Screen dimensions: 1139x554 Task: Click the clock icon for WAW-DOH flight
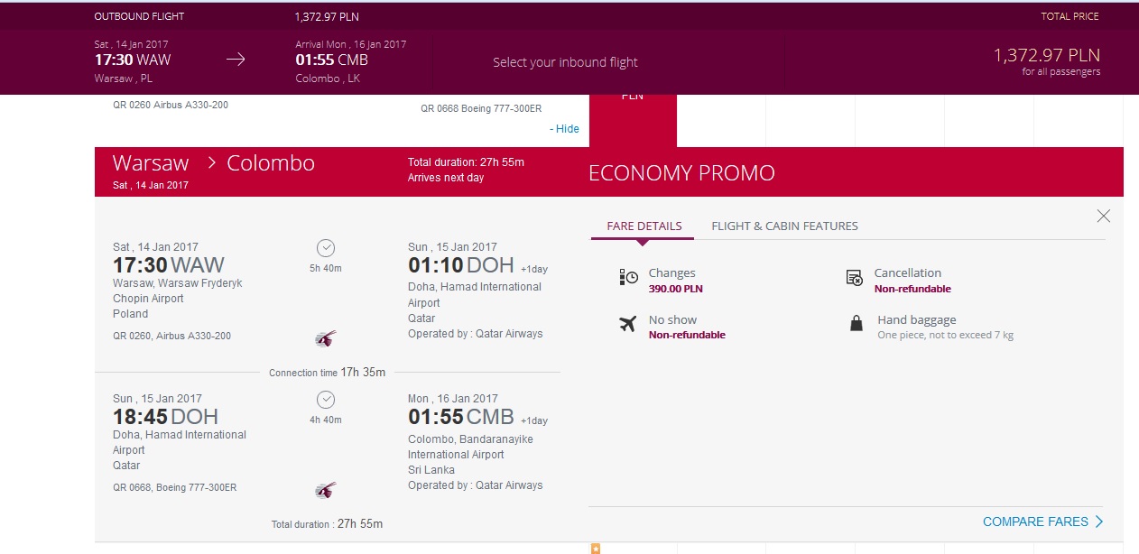tap(326, 247)
